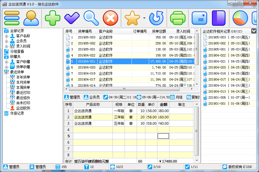
Task: Click the gold star favorites icon
Action: (132, 18)
